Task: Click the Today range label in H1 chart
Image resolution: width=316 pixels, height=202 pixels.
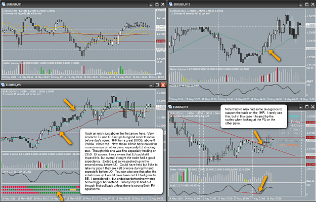Action: [x=295, y=122]
